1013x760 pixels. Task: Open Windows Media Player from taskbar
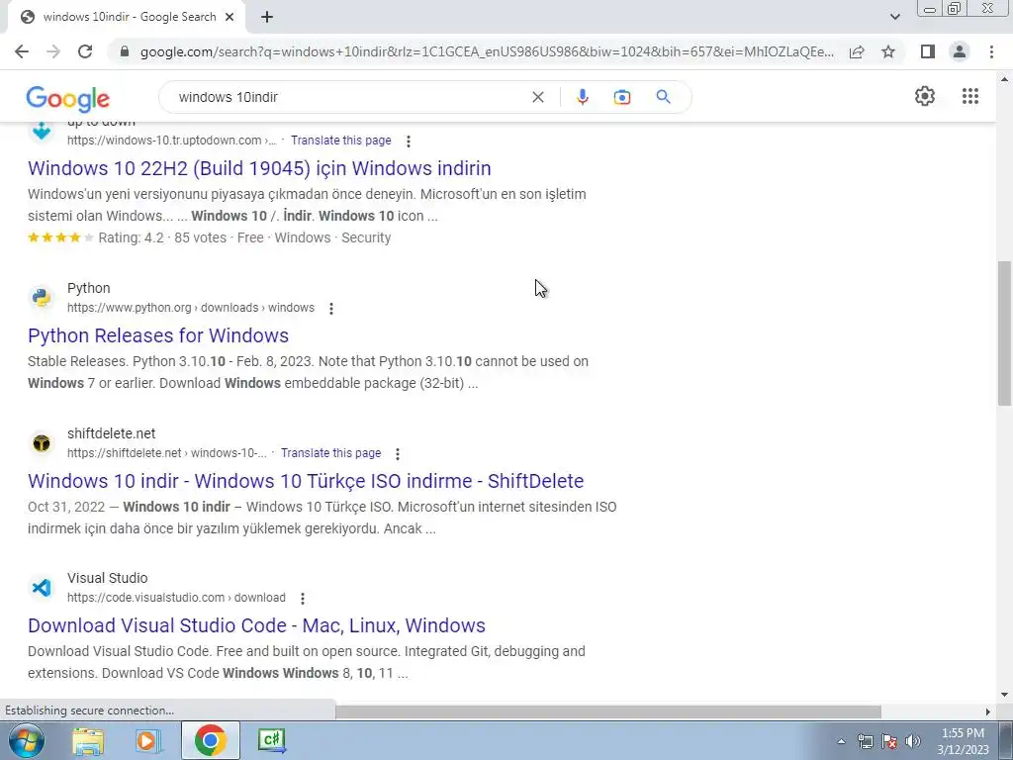(x=148, y=740)
